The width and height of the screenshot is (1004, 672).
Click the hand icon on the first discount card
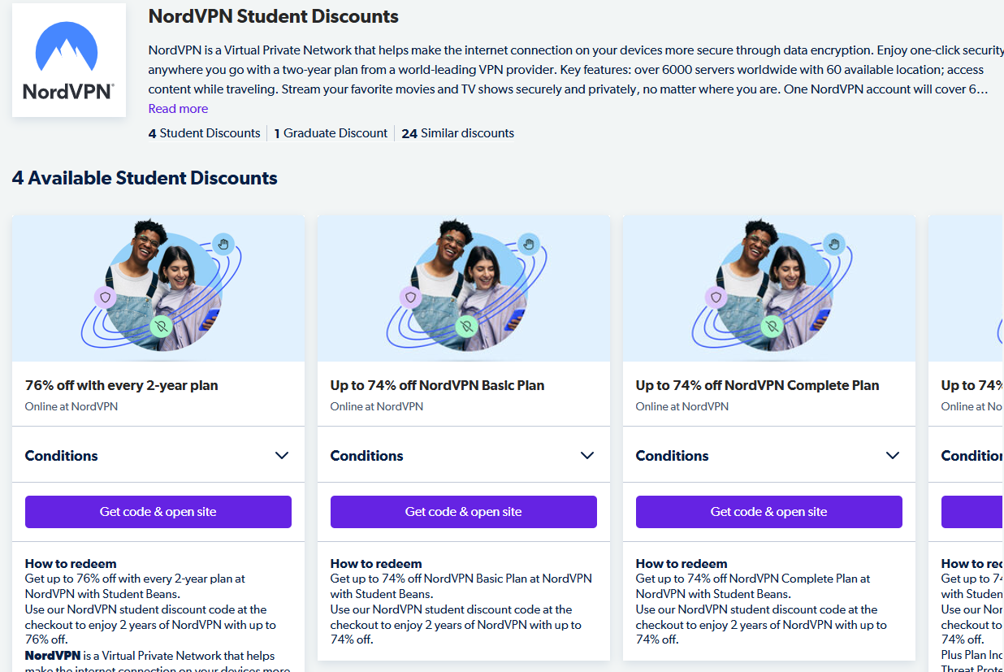[x=223, y=244]
